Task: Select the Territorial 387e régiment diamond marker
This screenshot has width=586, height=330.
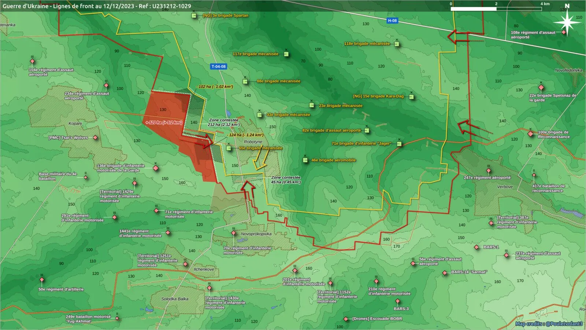Action: [491, 223]
